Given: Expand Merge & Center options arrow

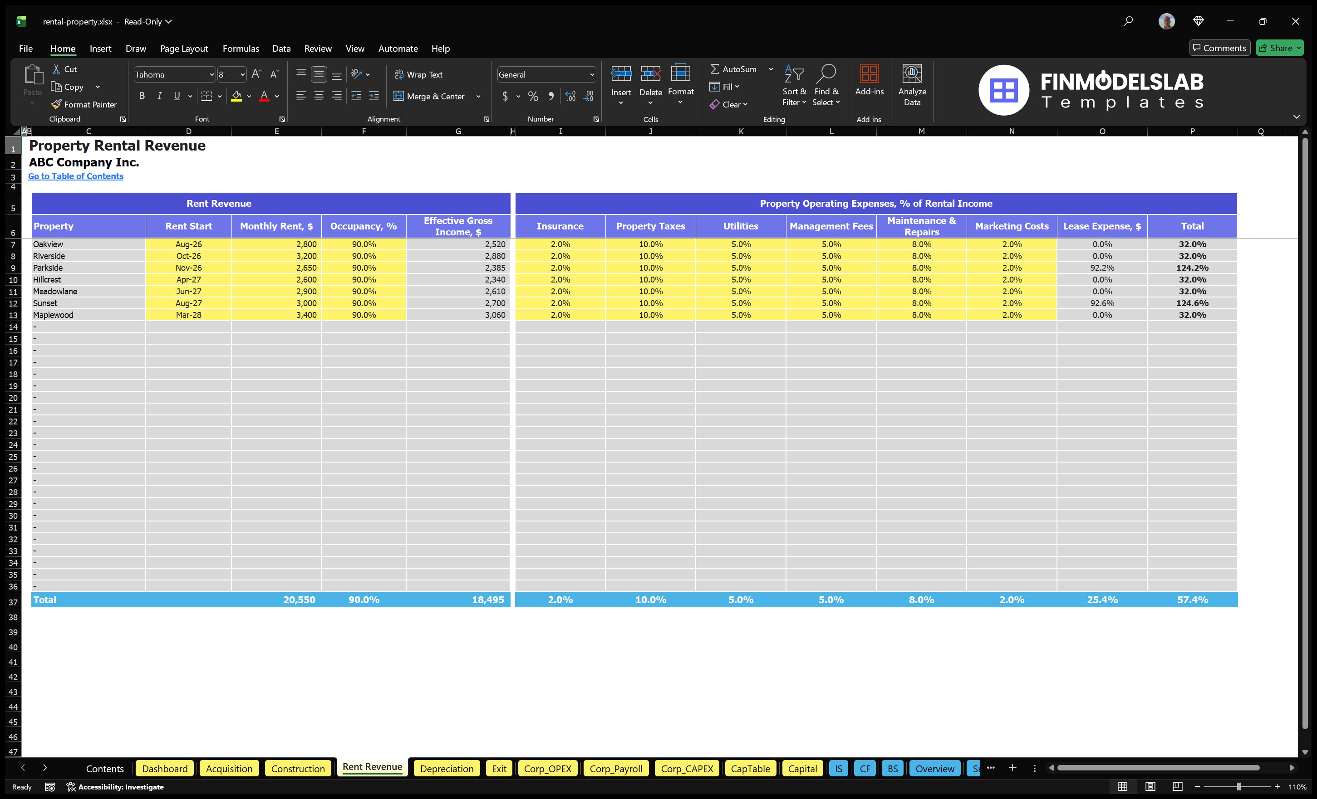Looking at the screenshot, I should click(x=478, y=96).
